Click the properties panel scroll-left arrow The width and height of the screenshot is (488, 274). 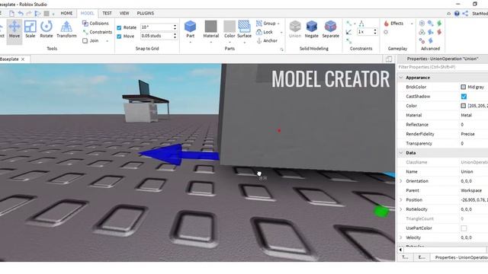click(x=400, y=250)
